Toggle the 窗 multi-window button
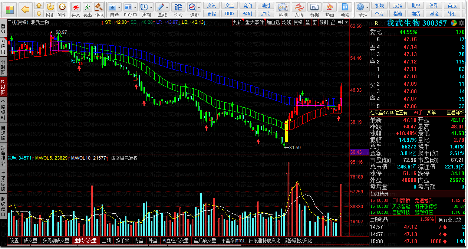 (x=314, y=22)
